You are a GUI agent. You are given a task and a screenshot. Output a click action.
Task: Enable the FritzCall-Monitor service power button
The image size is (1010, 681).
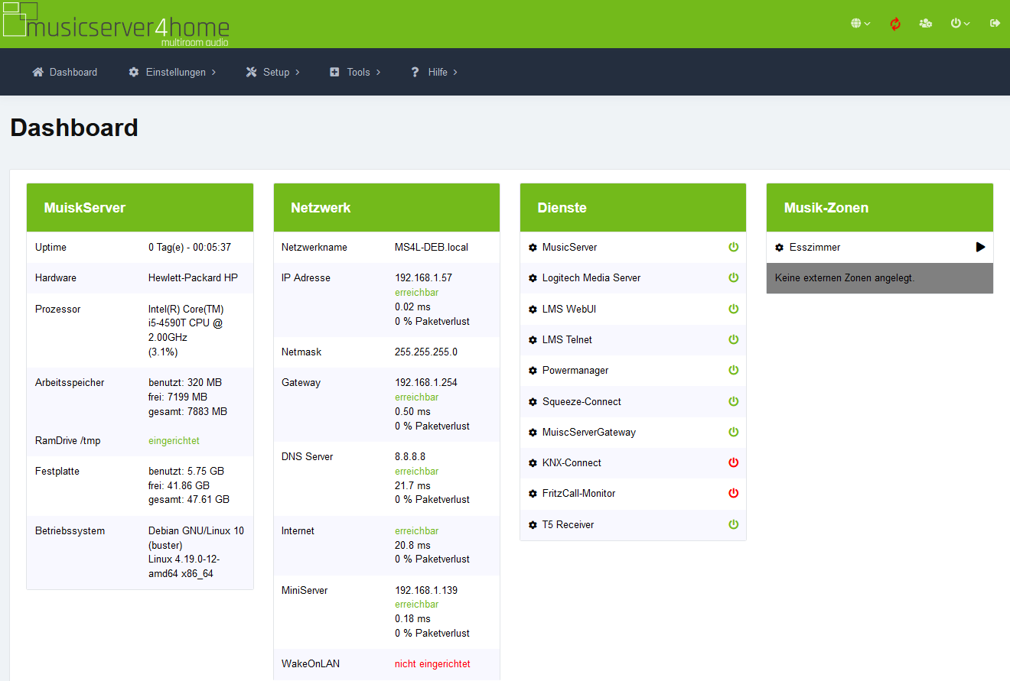[733, 494]
